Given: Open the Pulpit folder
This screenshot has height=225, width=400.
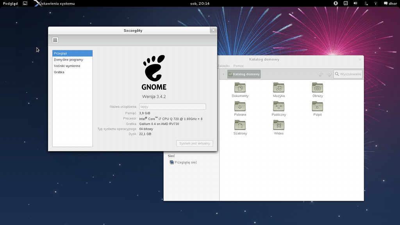Looking at the screenshot, I should [x=318, y=109].
